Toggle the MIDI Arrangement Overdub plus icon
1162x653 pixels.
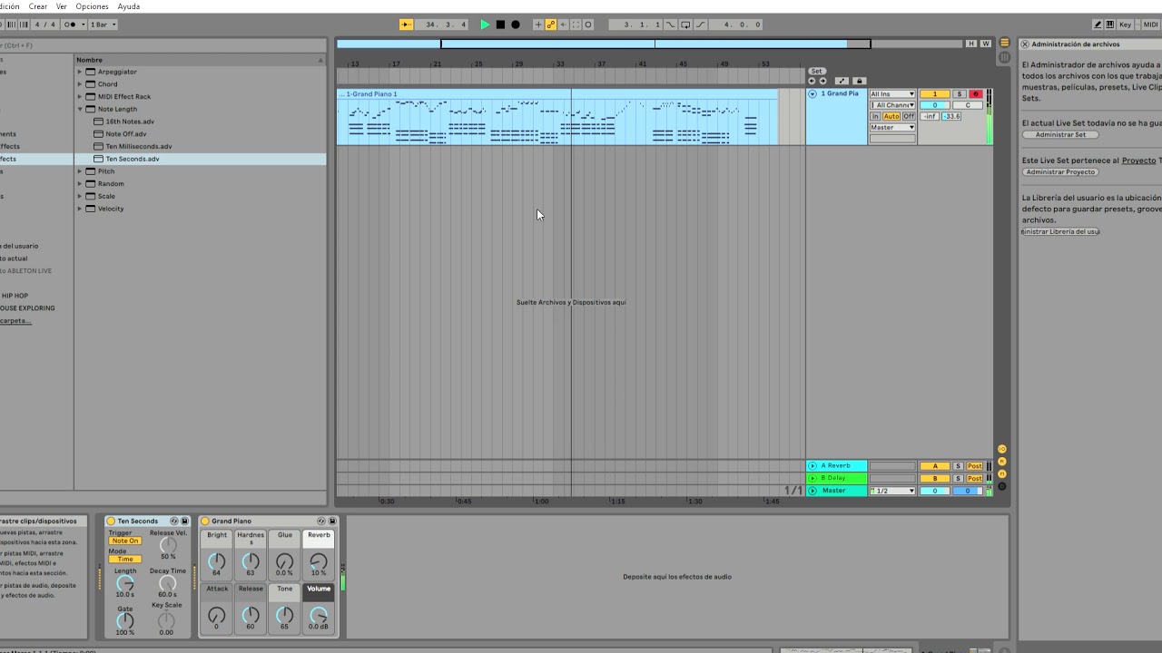tap(538, 24)
